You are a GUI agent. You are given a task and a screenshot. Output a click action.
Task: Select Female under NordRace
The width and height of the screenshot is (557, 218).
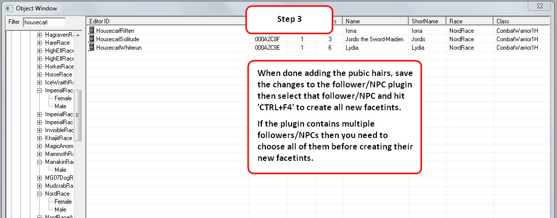(x=63, y=202)
